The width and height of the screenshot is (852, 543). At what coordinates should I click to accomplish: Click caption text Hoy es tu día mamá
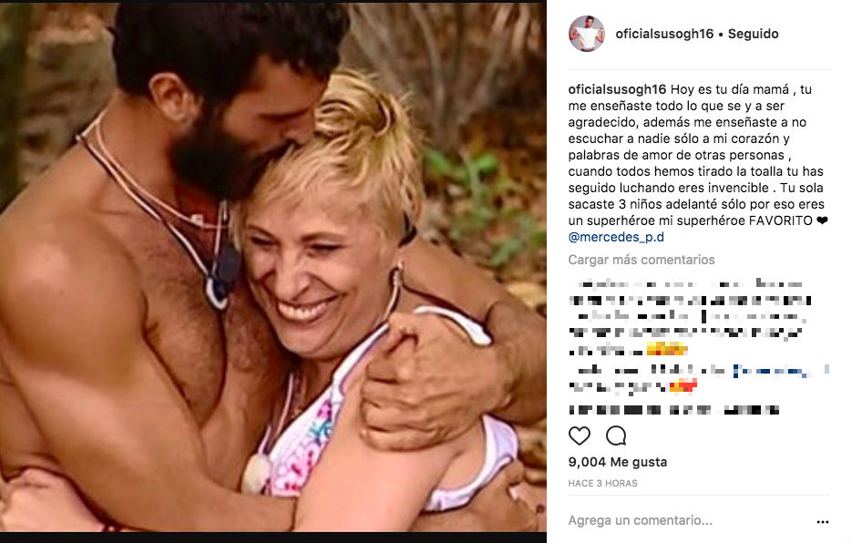click(x=729, y=89)
